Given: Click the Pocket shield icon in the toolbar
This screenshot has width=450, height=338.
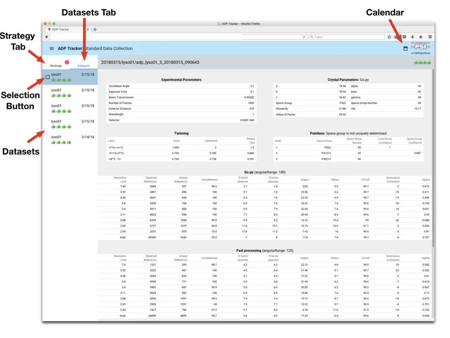Looking at the screenshot, I should [x=404, y=37].
